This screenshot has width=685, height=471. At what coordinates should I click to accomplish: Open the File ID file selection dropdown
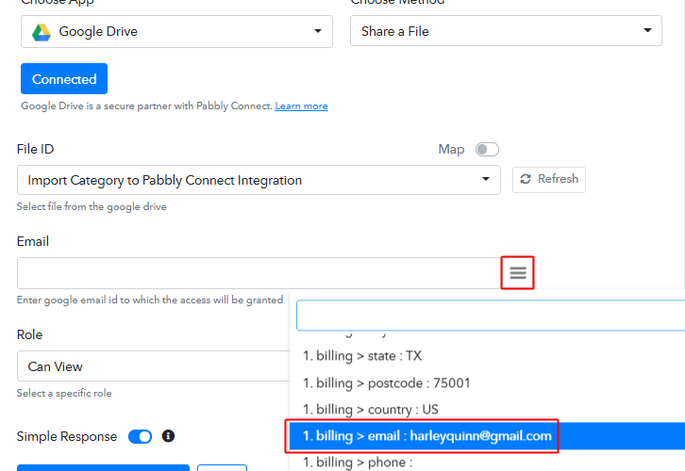tap(259, 180)
